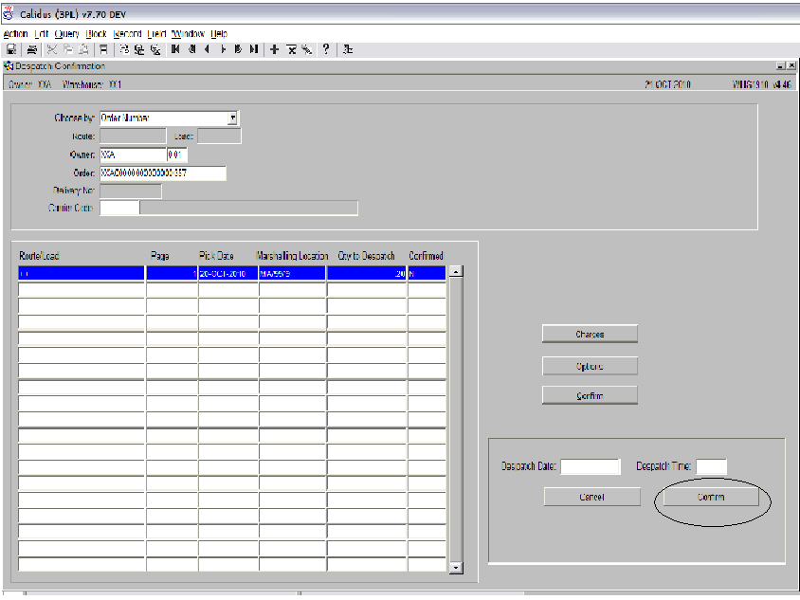Click the warehouse 001 field beside Owner
The width and height of the screenshot is (800, 600).
177,155
